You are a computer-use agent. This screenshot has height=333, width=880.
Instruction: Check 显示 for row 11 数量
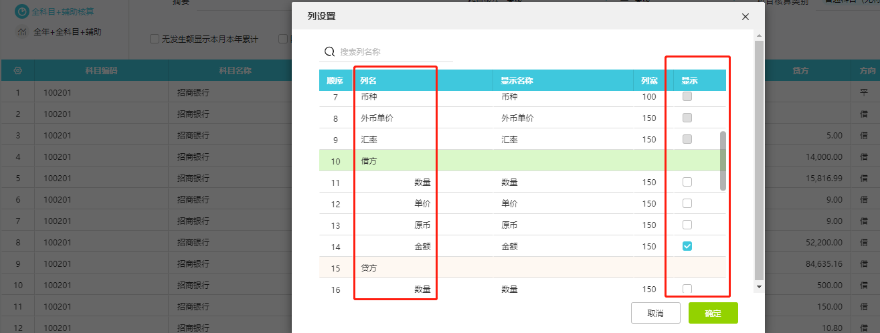[x=687, y=182]
